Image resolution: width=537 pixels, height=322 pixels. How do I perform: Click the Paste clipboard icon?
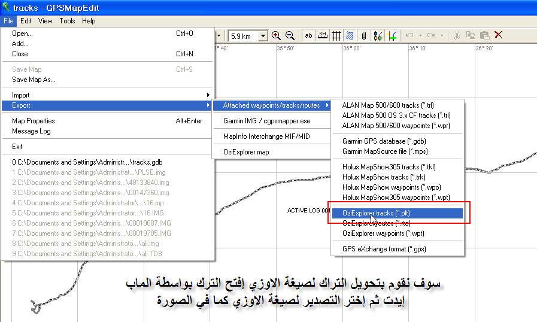[x=484, y=35]
